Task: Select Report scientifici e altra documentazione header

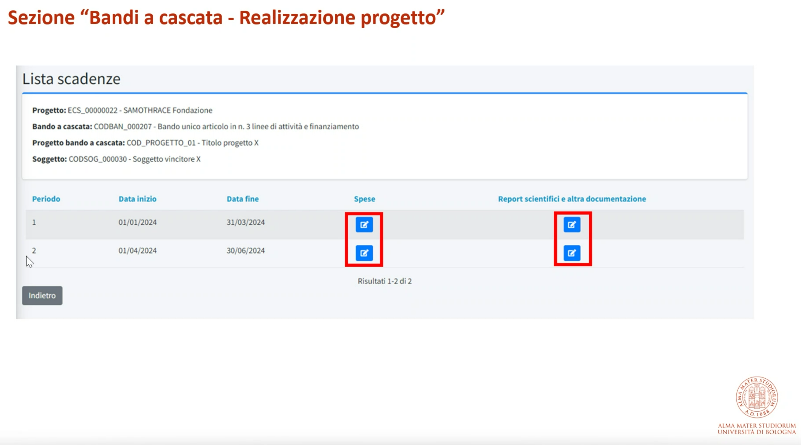Action: pos(572,199)
